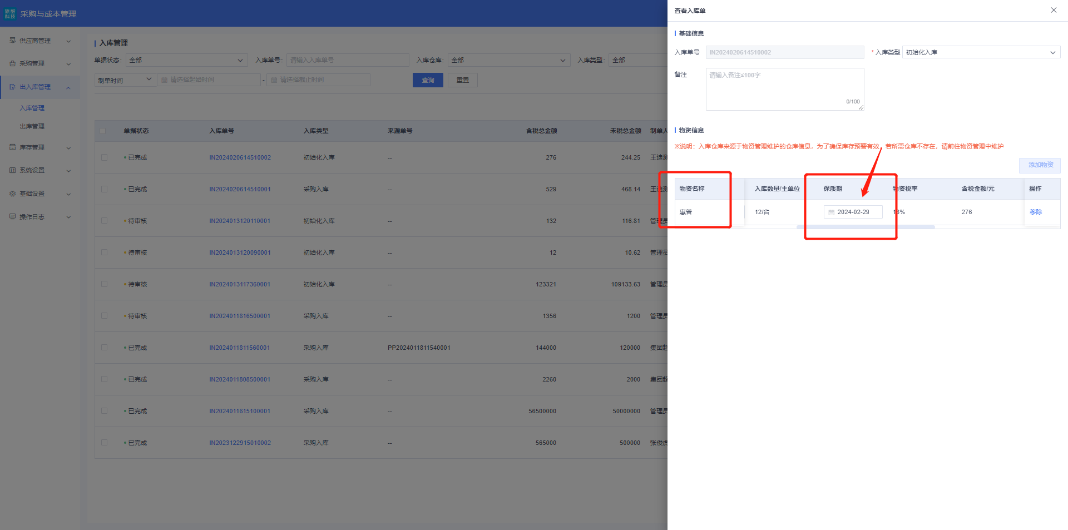
Task: Select the 出库管理 submenu item
Action: [x=32, y=126]
